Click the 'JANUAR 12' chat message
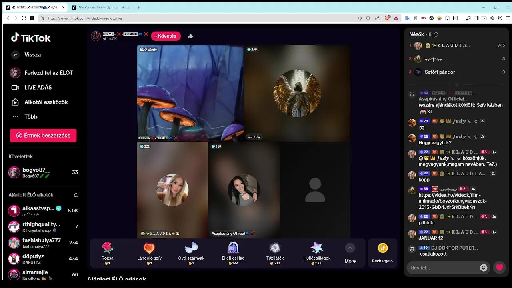This screenshot has width=512, height=288. coord(431,238)
